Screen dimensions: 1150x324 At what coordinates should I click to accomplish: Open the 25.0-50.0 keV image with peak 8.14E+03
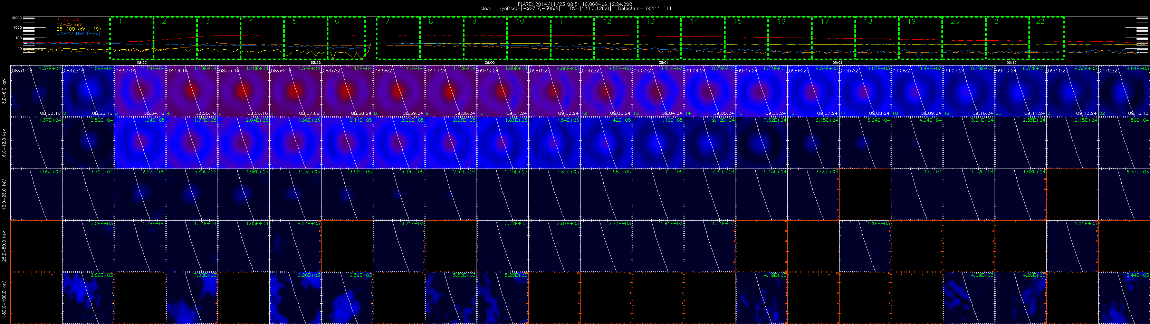295,246
